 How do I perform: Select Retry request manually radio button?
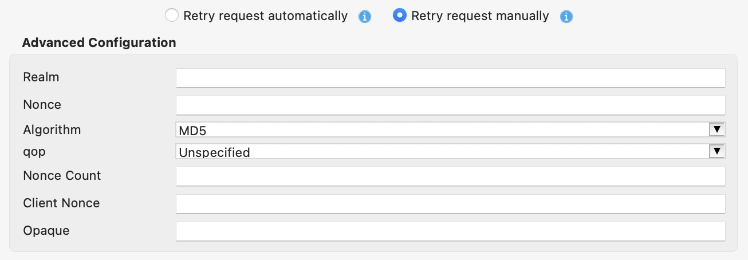point(400,16)
